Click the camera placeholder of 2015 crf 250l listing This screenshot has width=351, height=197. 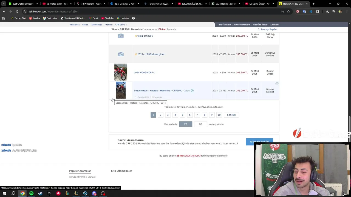(x=121, y=54)
